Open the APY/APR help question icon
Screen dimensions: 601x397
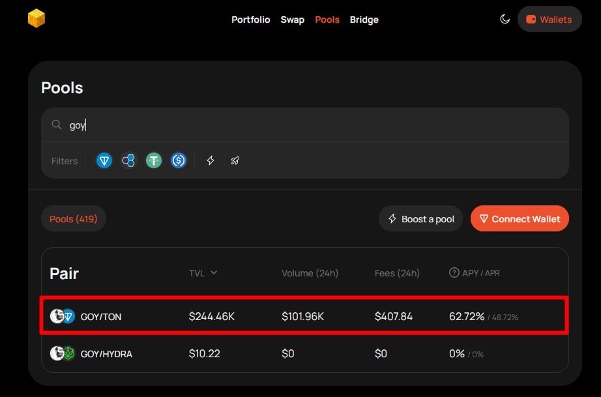(454, 273)
